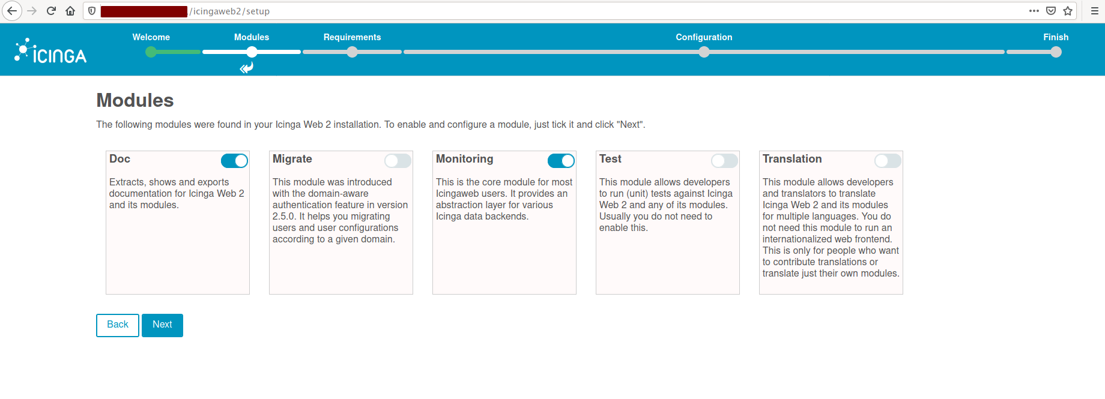Go to the Welcome setup step
The image size is (1105, 399).
click(151, 37)
